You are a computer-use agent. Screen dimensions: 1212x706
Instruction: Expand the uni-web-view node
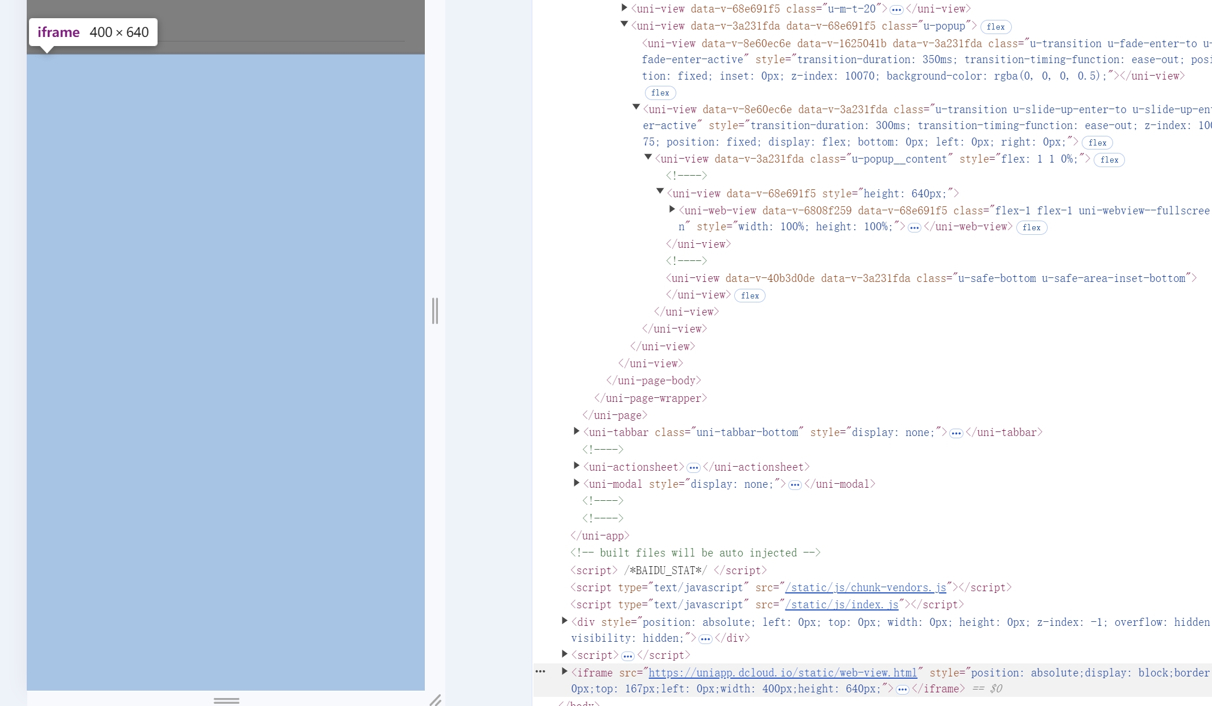(672, 209)
